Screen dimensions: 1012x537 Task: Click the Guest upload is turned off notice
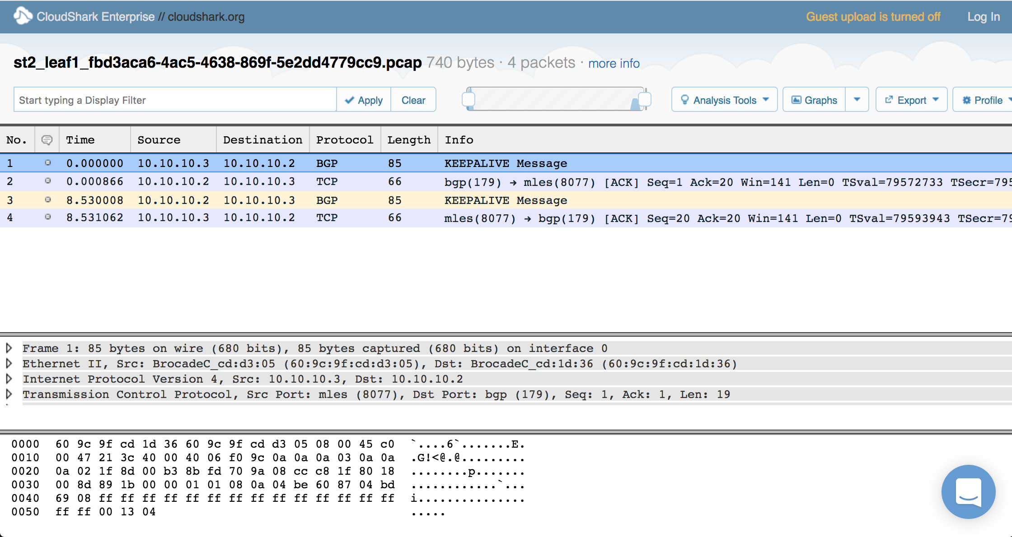coord(873,17)
